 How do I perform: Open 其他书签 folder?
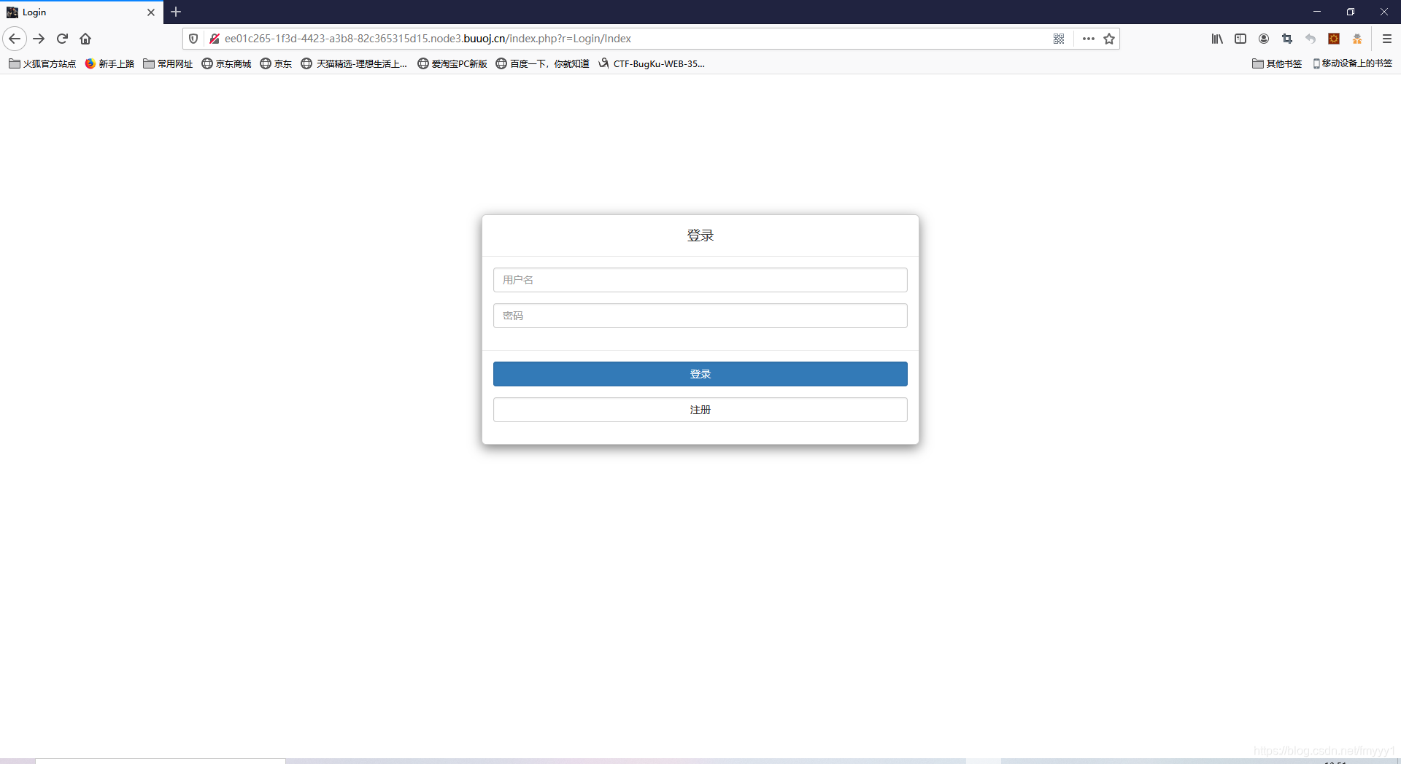pyautogui.click(x=1277, y=63)
